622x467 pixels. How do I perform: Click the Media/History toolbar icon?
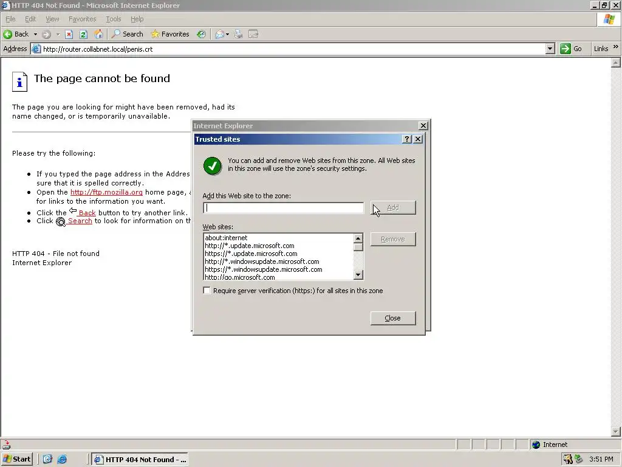pyautogui.click(x=202, y=34)
